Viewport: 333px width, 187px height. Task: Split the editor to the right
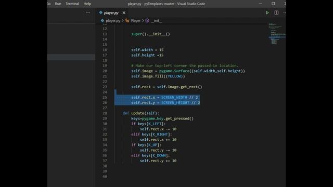276,12
